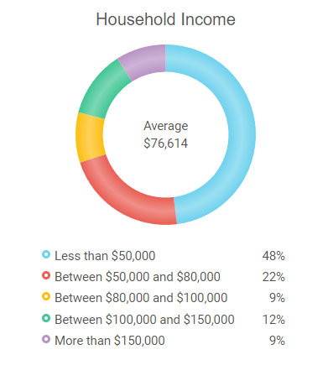
Task: Click the blue legend marker for Less than $50,000
Action: [46, 254]
